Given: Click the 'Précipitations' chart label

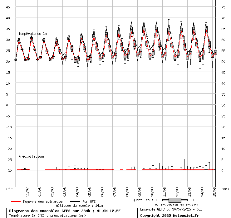Looking at the screenshot, I should (x=32, y=156).
